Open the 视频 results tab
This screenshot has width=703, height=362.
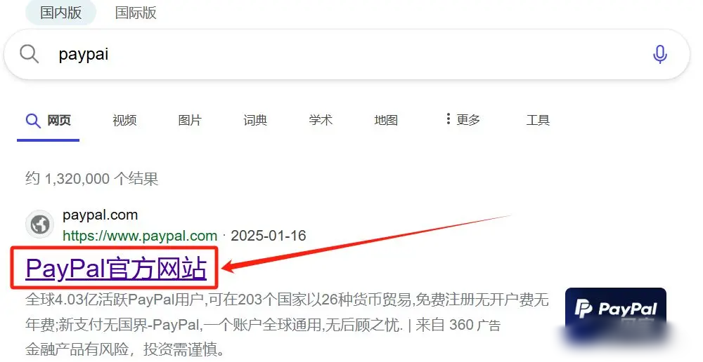coord(124,121)
